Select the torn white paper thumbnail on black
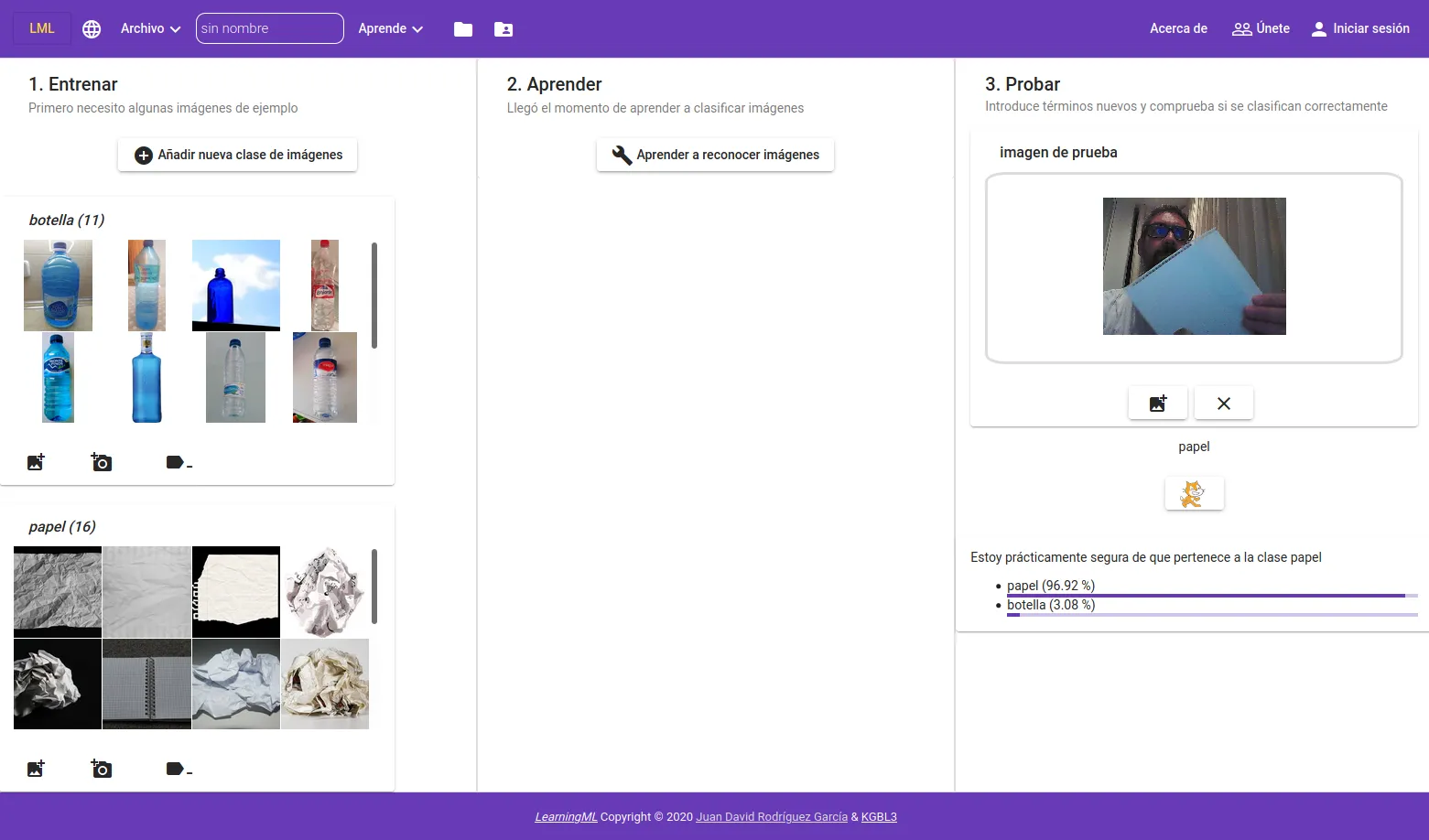Screen dimensions: 1429x840 click(236, 592)
